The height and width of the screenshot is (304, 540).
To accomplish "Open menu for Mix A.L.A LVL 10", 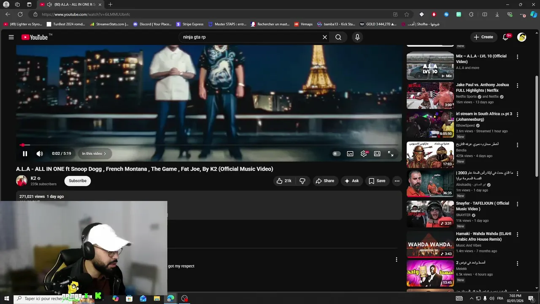I will click(x=517, y=57).
